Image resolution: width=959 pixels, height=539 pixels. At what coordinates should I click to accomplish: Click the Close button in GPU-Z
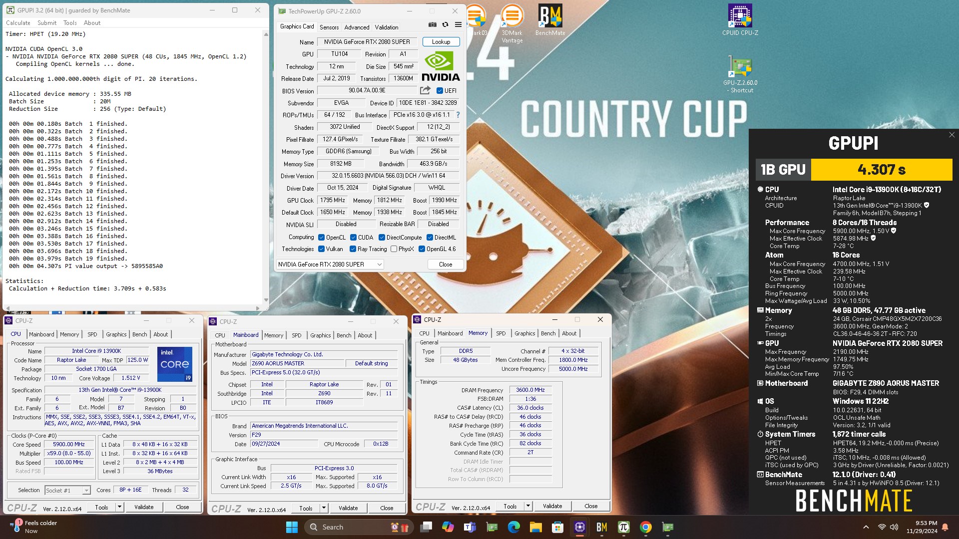click(446, 265)
